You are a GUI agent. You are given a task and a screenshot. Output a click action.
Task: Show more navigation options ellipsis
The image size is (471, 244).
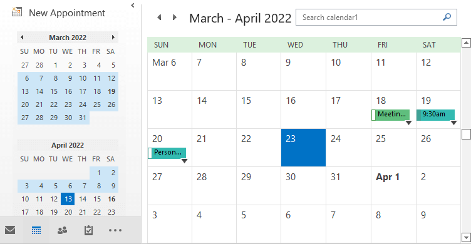point(115,230)
